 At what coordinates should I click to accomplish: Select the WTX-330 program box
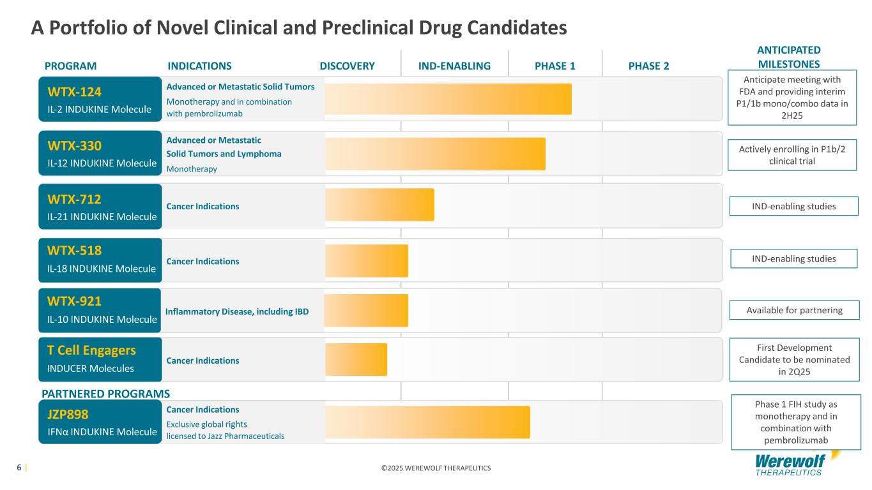[x=100, y=154]
